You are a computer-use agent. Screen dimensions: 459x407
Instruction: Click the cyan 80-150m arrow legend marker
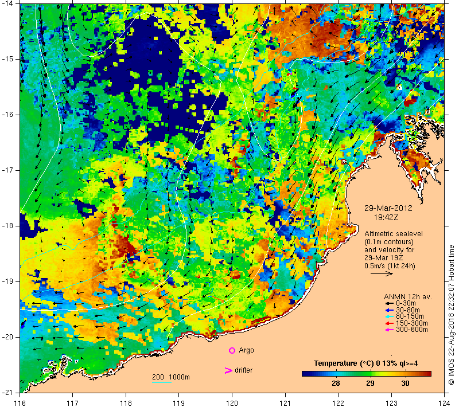pyautogui.click(x=389, y=316)
